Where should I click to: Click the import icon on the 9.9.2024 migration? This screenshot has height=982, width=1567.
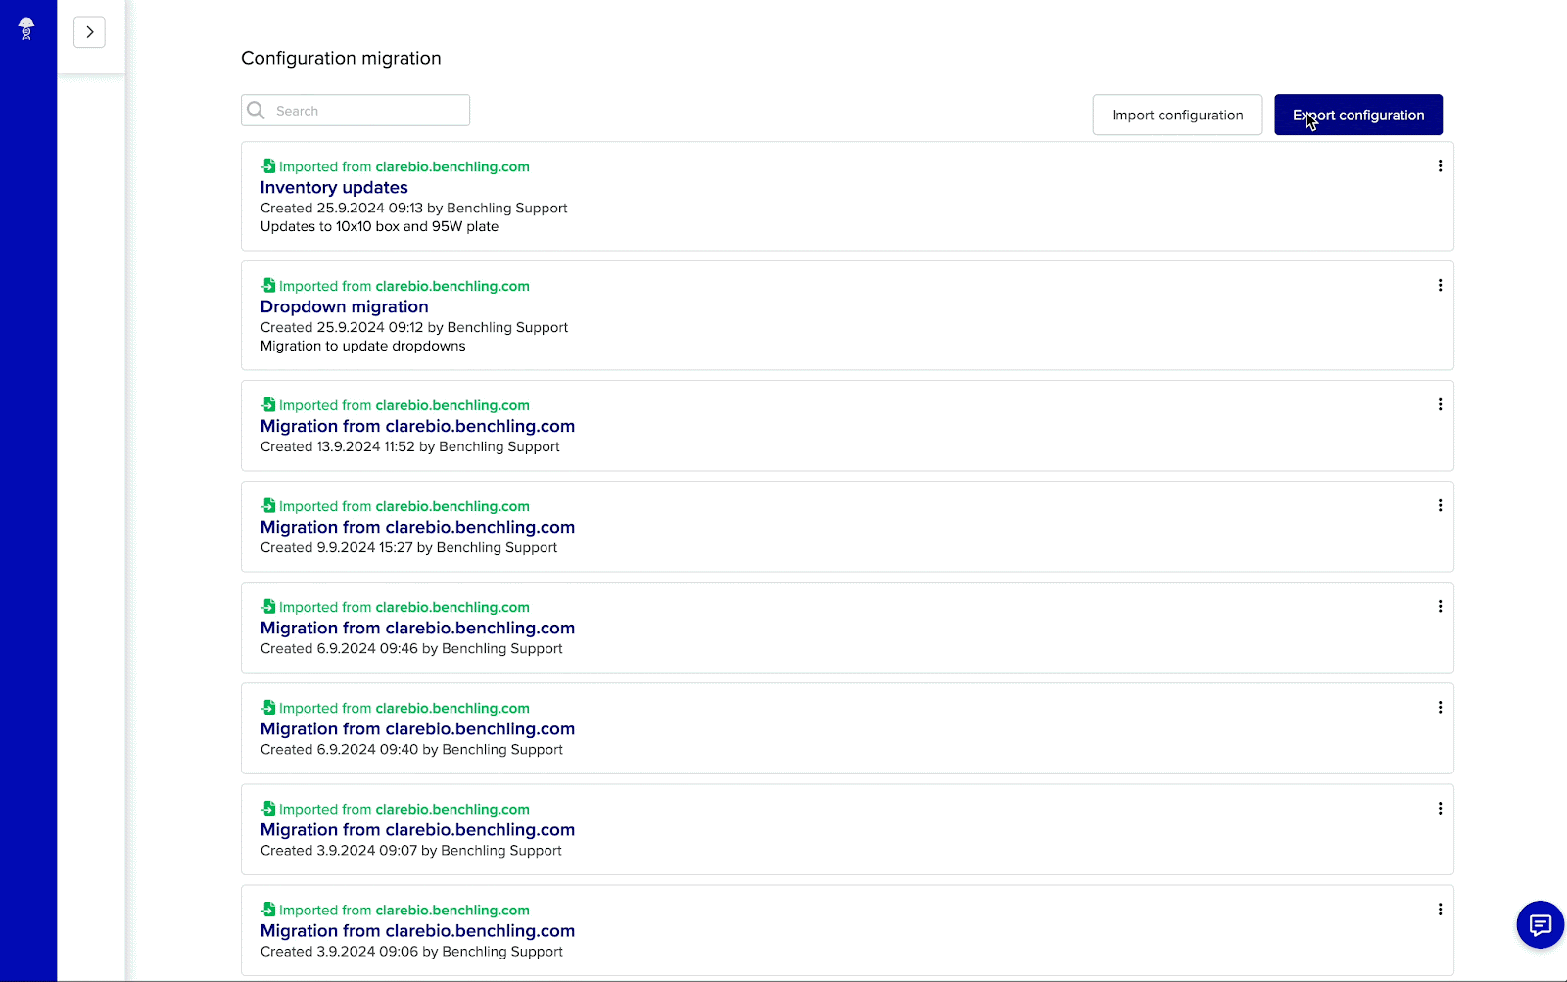267,505
